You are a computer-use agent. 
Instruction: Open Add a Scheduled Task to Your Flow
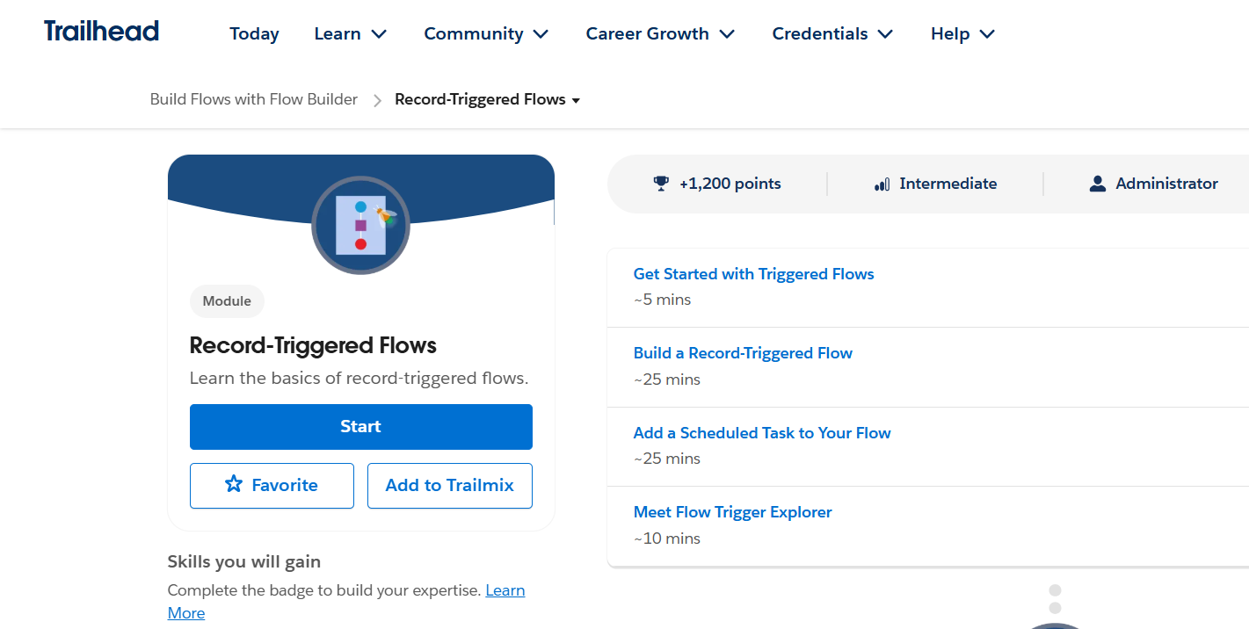[x=761, y=432]
